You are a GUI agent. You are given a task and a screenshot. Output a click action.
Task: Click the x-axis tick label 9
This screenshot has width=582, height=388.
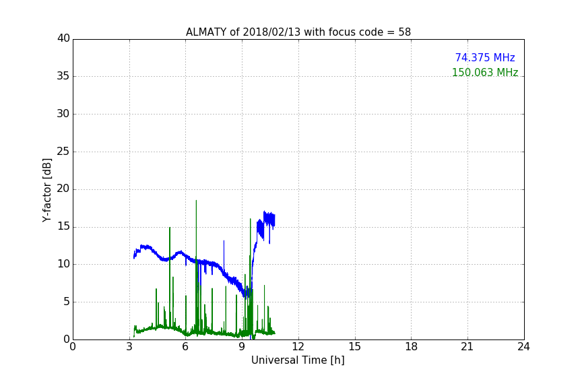242,347
